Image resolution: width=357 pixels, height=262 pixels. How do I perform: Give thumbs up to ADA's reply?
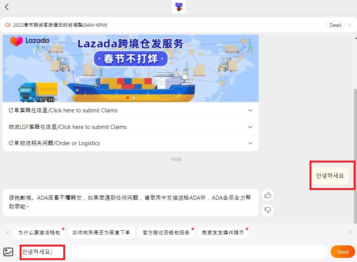point(268,195)
